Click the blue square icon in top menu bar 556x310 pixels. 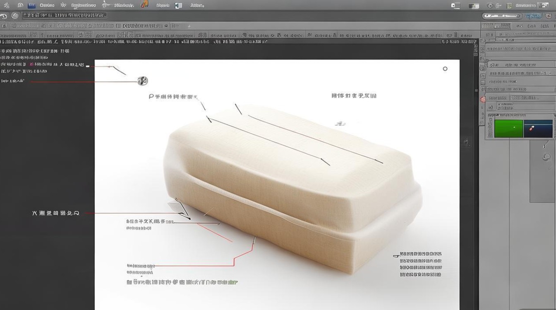point(31,5)
